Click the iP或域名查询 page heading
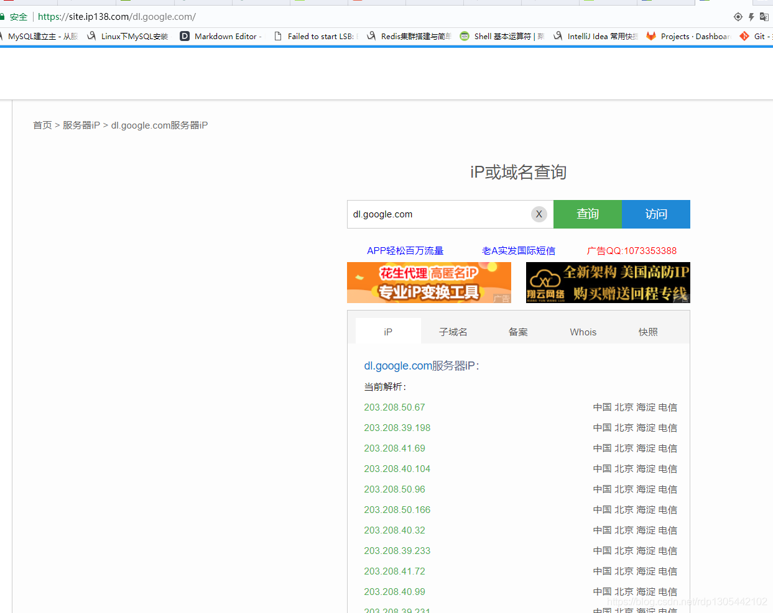The image size is (773, 613). tap(519, 172)
